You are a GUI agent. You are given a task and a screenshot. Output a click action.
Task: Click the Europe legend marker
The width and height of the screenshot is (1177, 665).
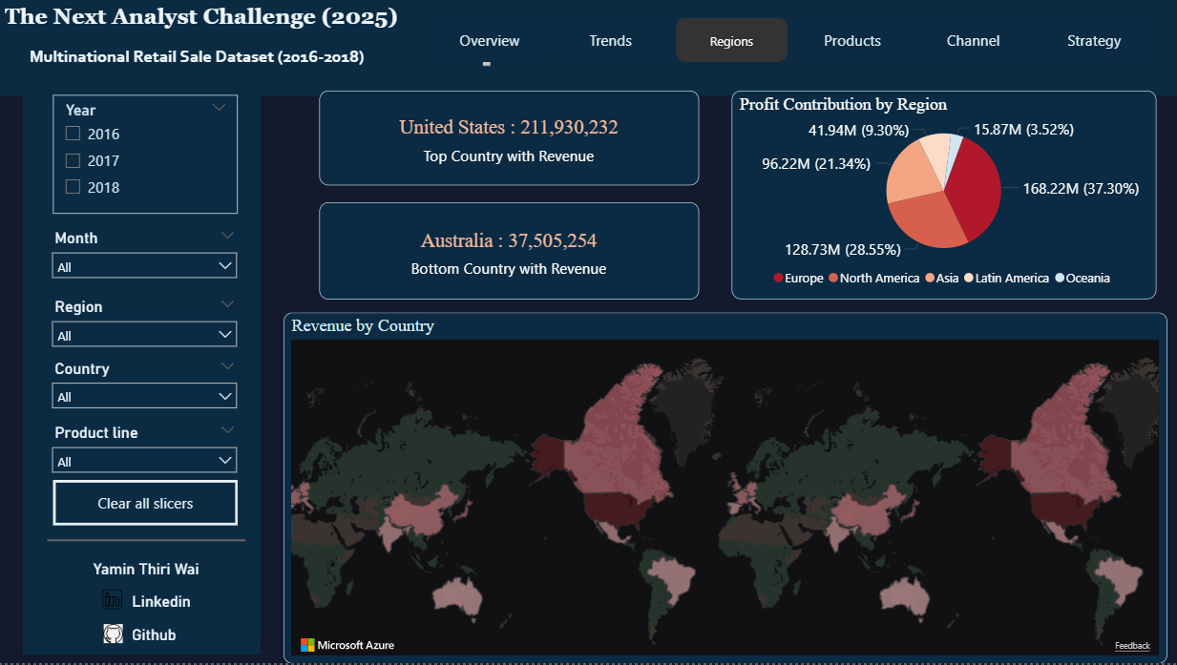778,279
